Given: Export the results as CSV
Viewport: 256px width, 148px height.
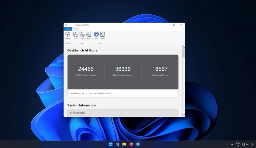Looking at the screenshot, I should click(75, 35).
